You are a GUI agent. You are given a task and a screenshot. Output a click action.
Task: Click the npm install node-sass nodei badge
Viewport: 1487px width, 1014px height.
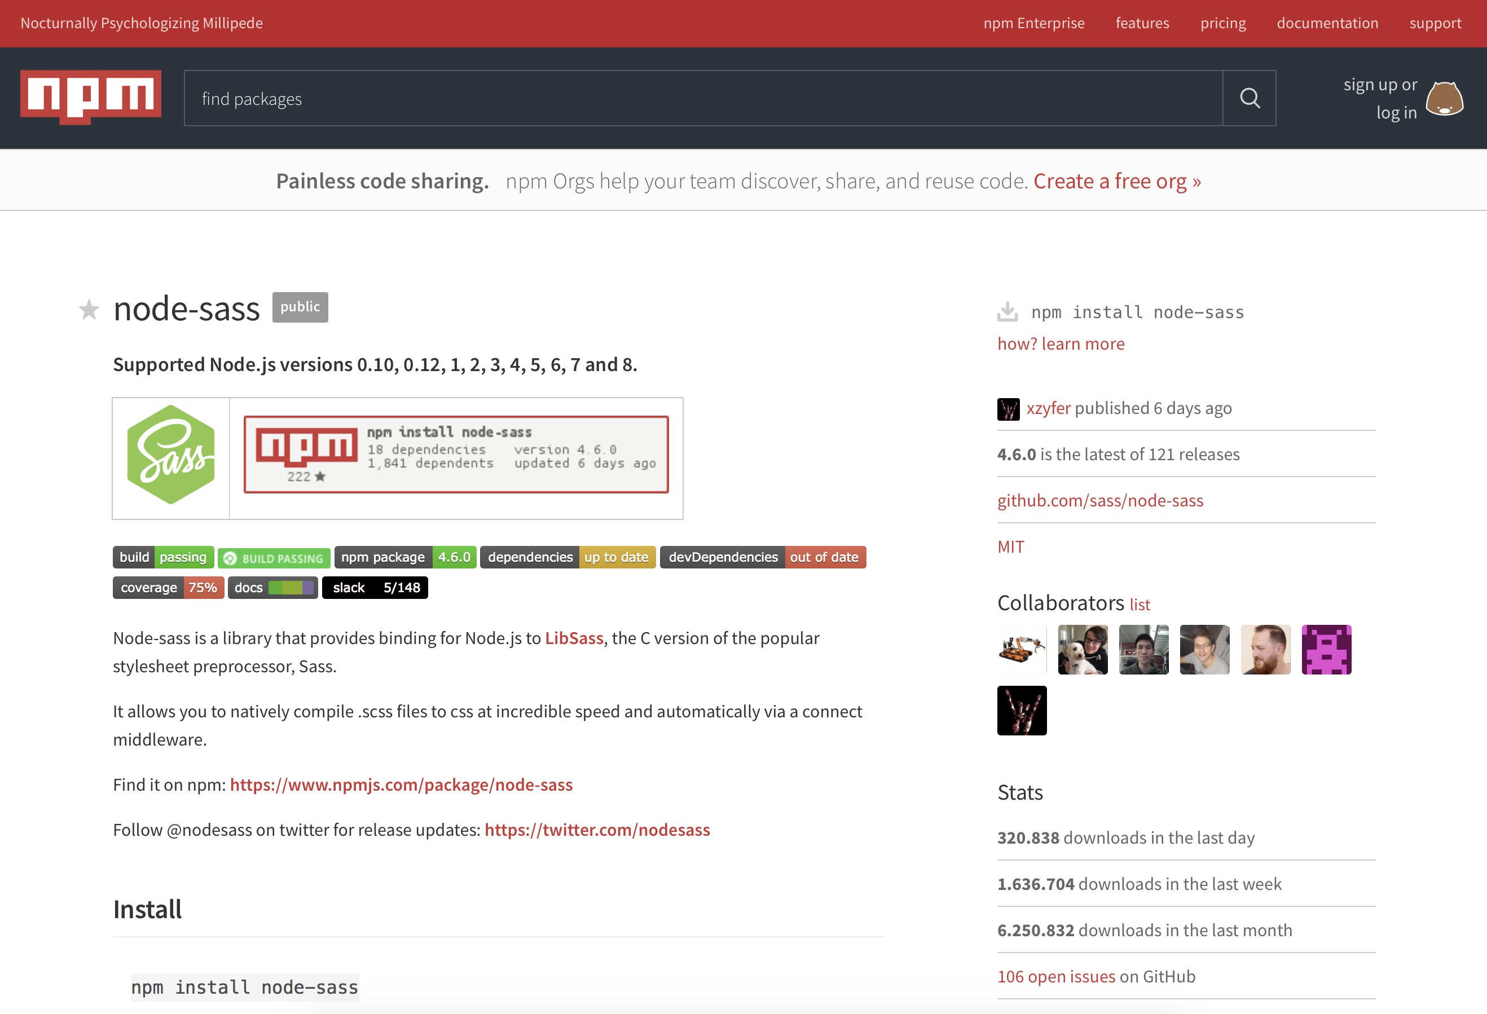point(456,454)
